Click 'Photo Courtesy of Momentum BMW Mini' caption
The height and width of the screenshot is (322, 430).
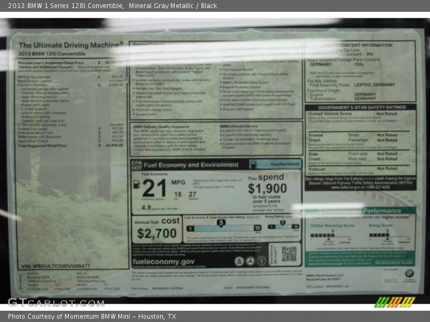[69, 317]
